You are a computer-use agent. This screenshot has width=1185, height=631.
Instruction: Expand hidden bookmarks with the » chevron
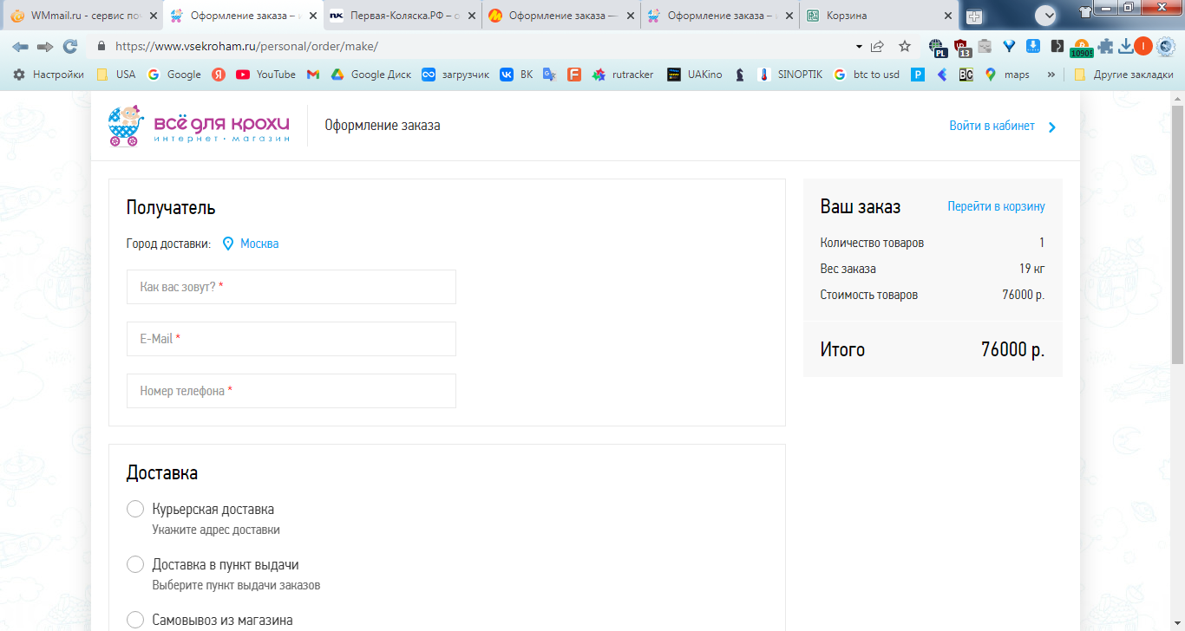1051,75
